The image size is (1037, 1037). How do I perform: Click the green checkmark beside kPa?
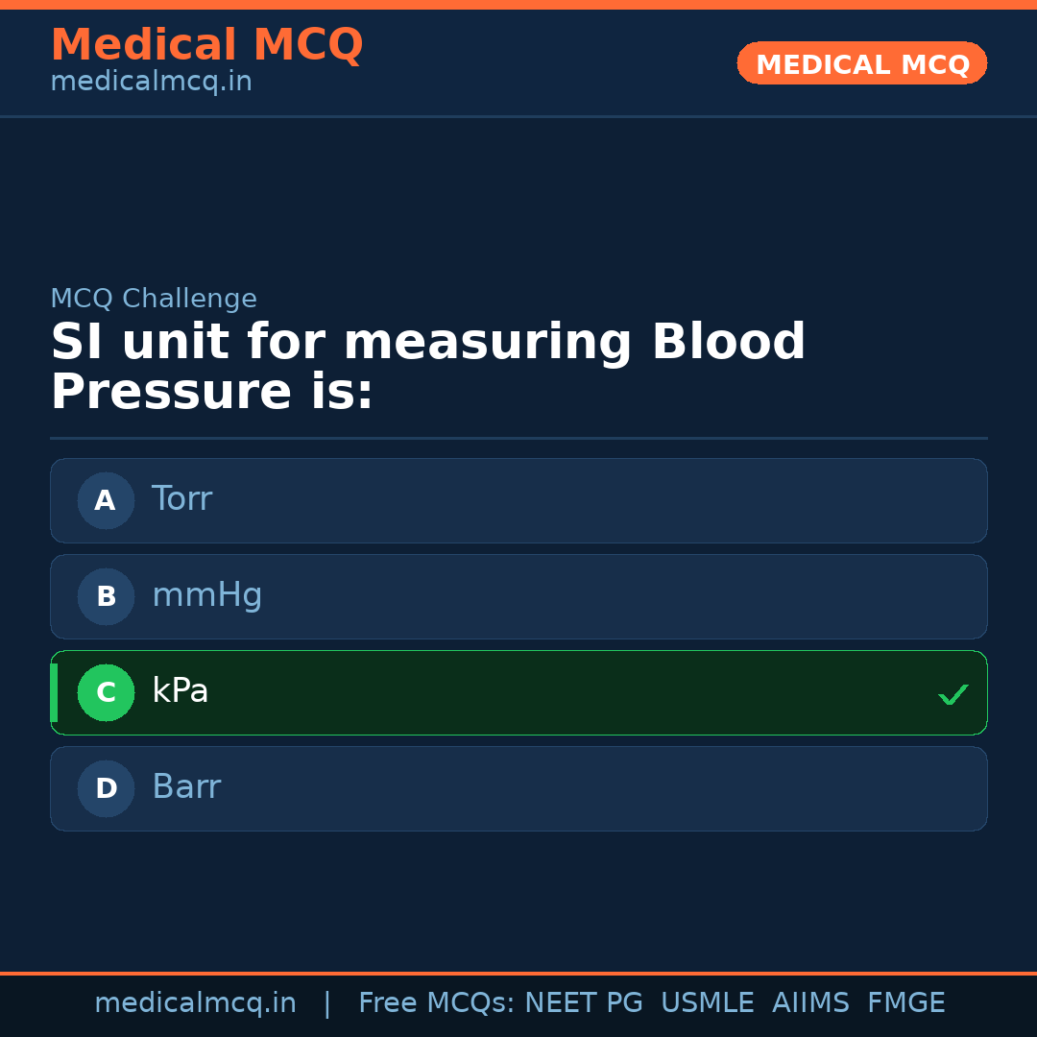[953, 693]
